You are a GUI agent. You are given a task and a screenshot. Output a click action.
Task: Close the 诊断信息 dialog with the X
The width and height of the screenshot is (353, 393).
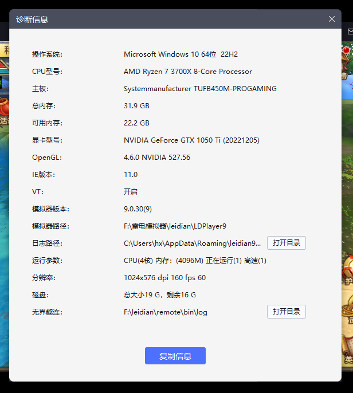331,19
